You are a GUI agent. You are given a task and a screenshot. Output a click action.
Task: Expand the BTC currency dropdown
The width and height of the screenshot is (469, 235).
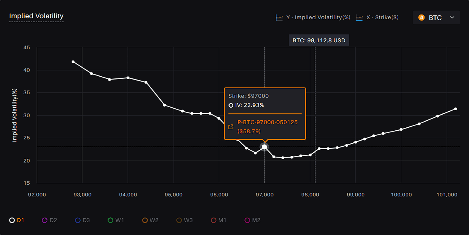[x=436, y=18]
